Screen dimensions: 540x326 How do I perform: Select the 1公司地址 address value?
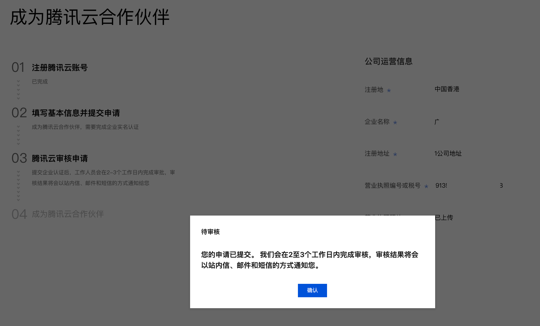point(448,153)
